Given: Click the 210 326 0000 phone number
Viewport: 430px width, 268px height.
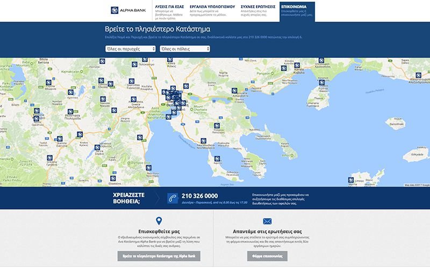Looking at the screenshot, I should [x=200, y=196].
